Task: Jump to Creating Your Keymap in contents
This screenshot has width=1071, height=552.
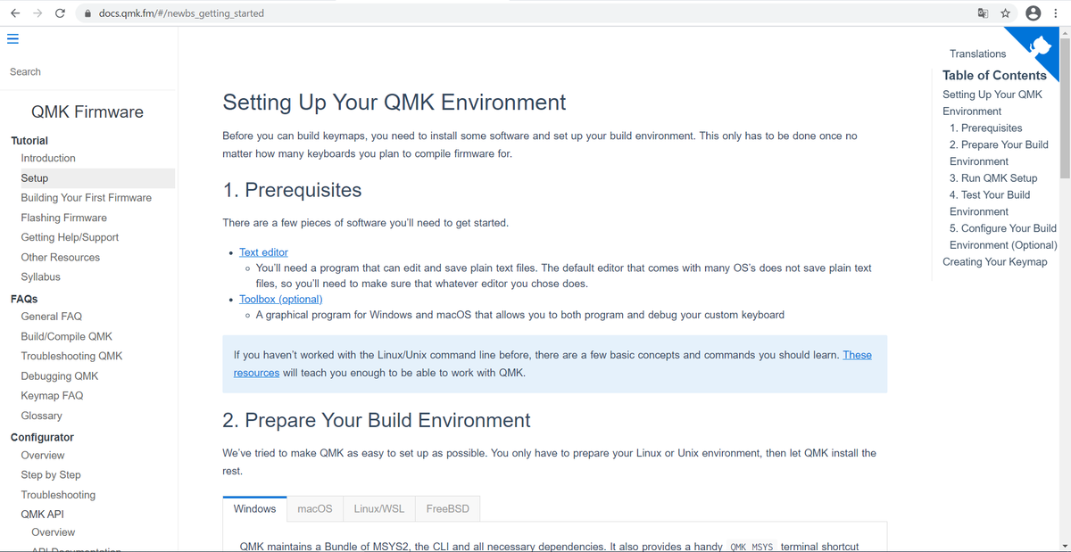Action: pos(995,262)
